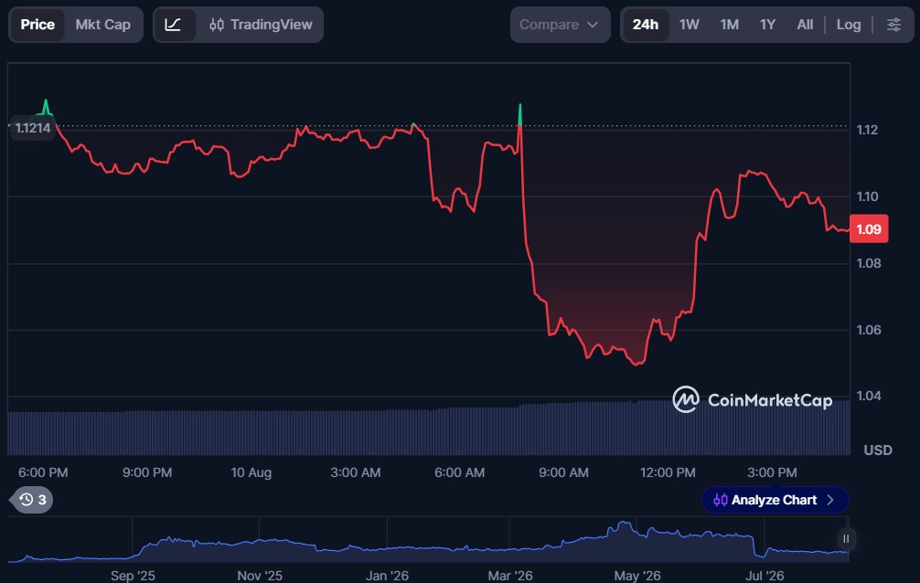Click the 9:00 PM time label
This screenshot has width=920, height=583.
[147, 472]
